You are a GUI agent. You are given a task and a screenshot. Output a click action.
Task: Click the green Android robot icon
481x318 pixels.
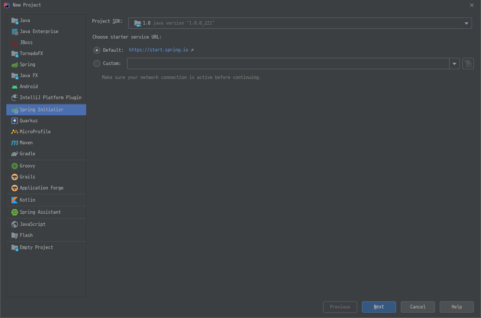coord(15,87)
